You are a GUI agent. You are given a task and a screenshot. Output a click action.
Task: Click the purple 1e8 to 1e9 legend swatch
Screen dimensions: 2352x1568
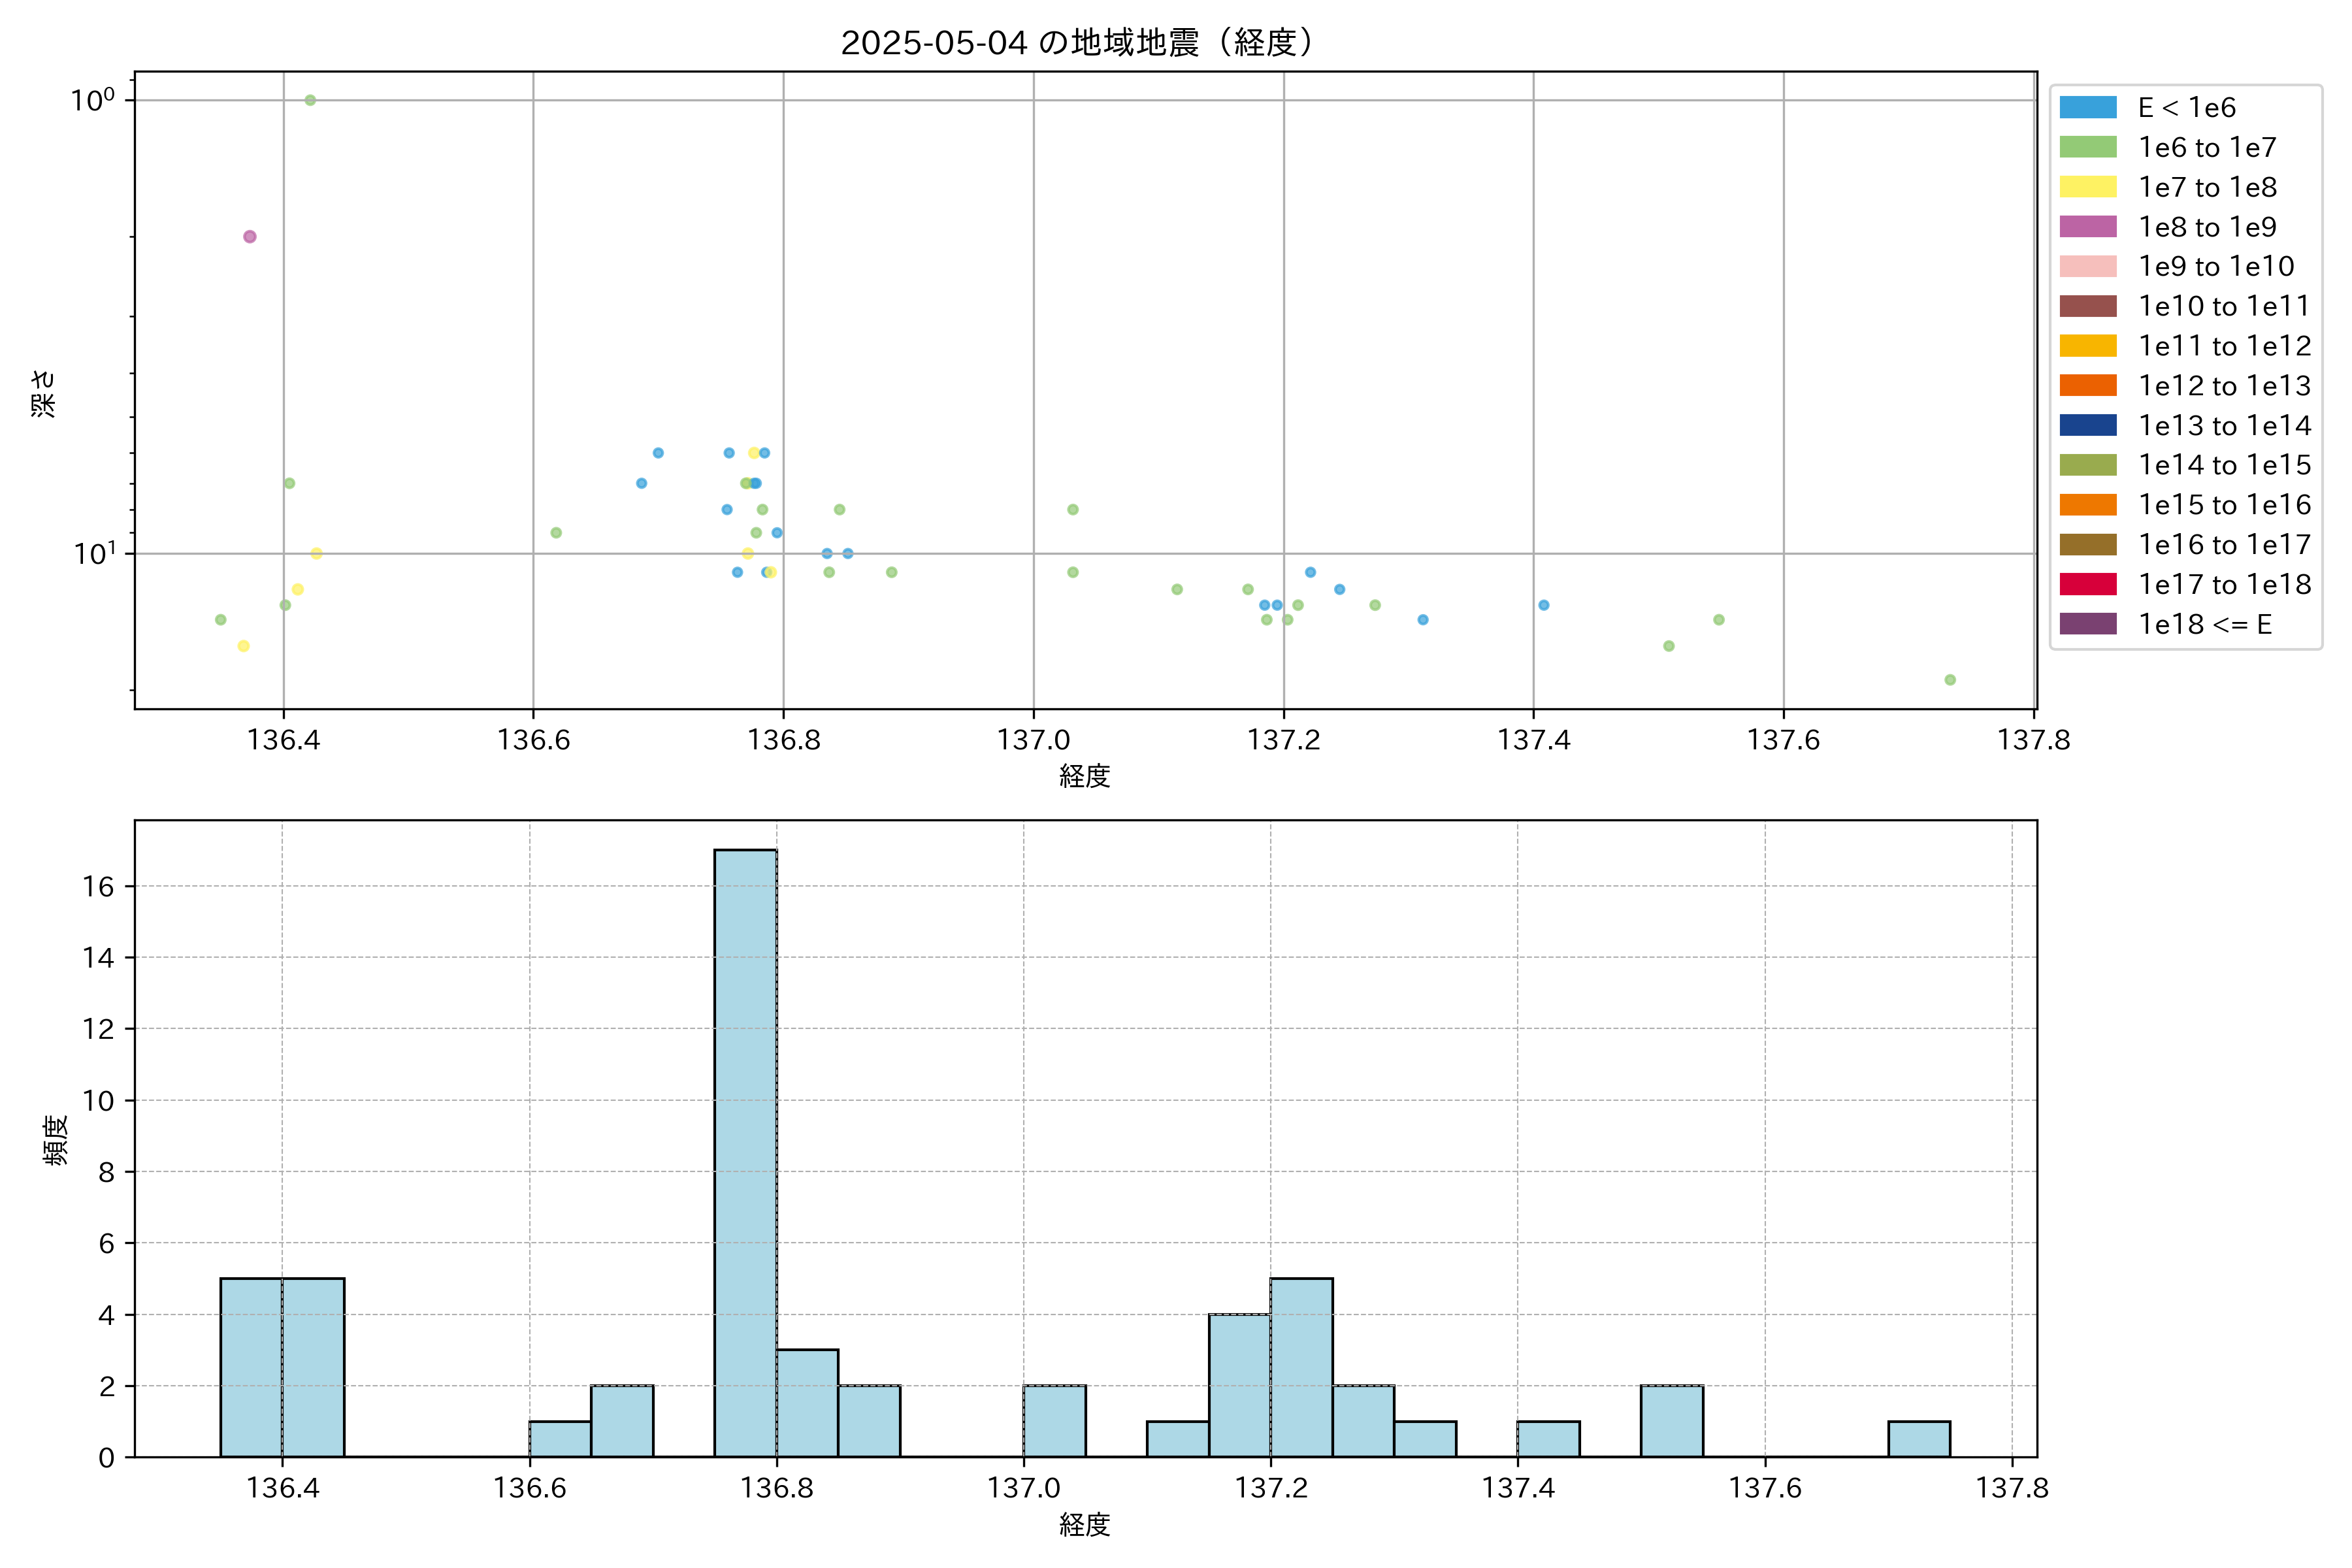point(2088,227)
